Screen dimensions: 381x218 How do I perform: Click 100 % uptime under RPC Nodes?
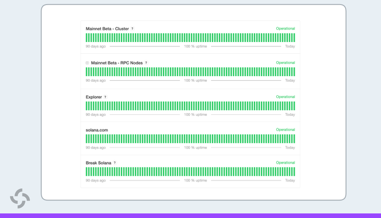click(196, 81)
